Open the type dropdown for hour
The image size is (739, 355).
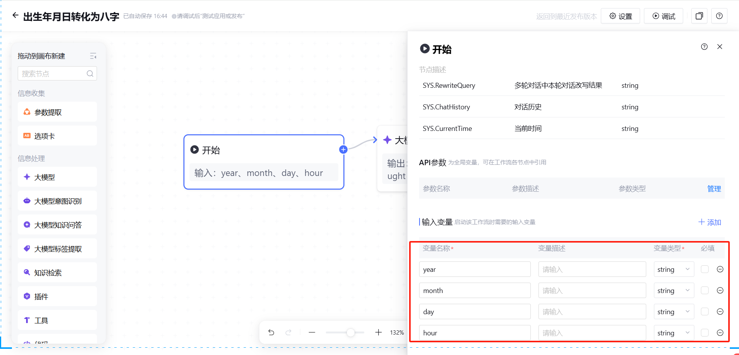674,333
